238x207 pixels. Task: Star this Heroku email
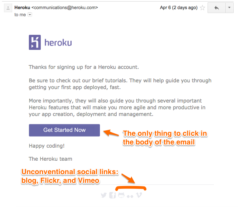202,8
